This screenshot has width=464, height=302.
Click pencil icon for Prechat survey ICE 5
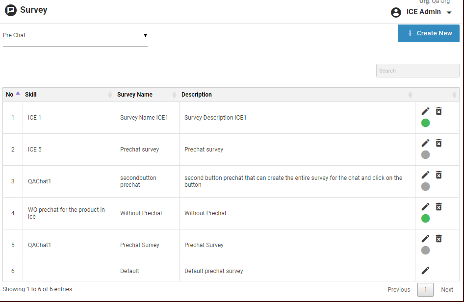(x=425, y=143)
